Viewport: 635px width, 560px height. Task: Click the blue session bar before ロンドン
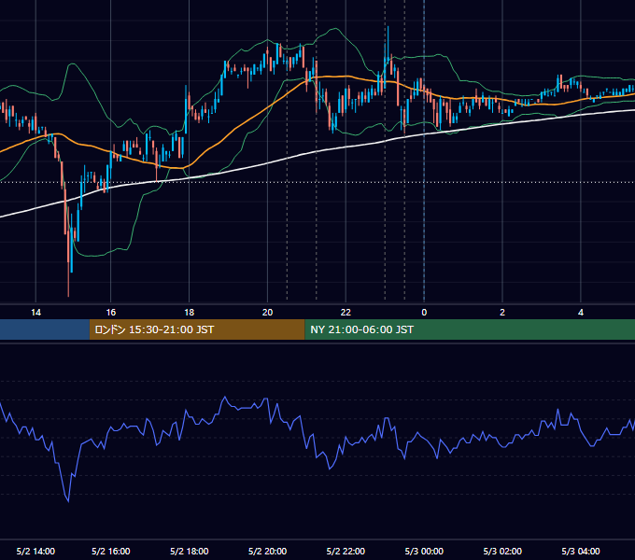click(x=45, y=329)
